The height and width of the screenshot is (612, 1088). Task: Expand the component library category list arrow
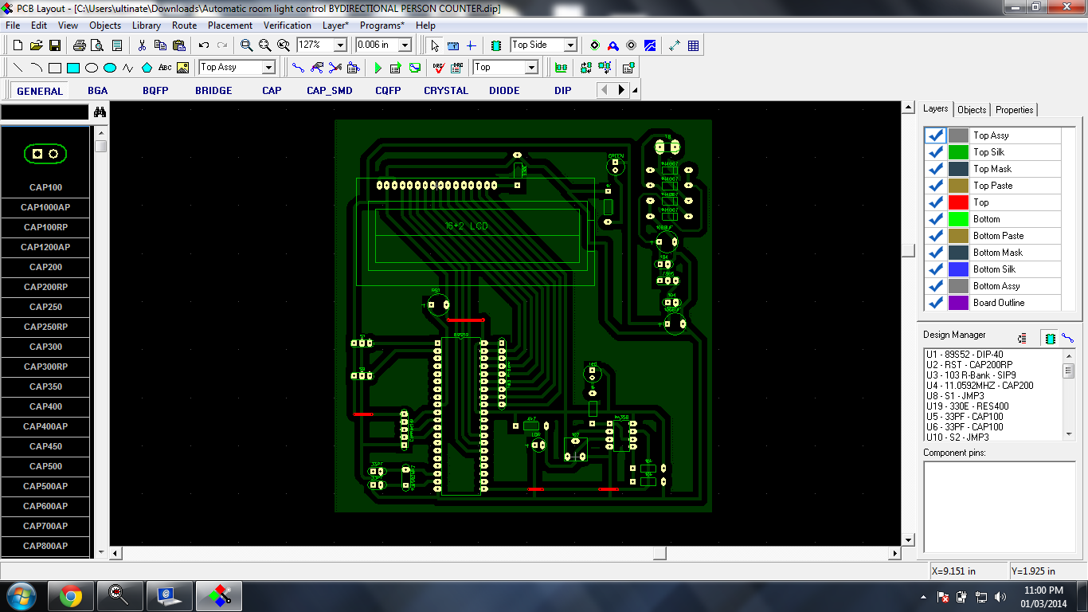coord(635,91)
